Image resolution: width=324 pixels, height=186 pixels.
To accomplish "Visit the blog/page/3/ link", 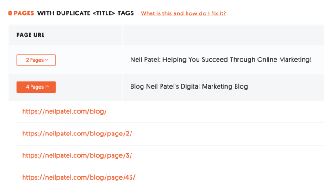I will point(77,155).
